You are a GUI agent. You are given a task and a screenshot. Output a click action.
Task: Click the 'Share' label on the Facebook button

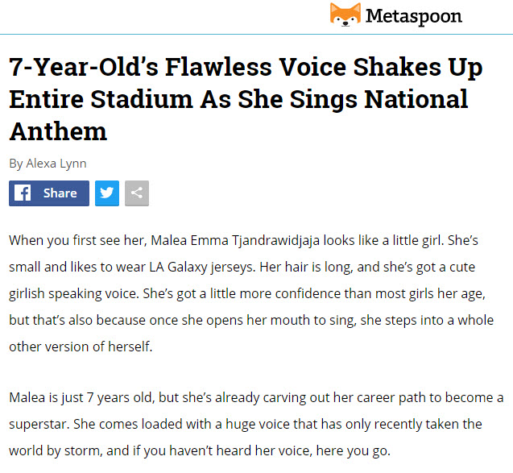(x=60, y=193)
